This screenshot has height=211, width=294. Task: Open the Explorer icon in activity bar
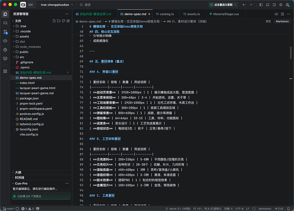[x=5, y=14]
